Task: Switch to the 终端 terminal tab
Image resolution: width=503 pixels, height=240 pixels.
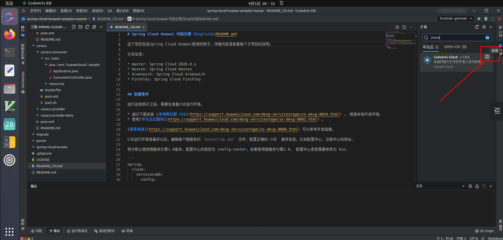Action: [127, 231]
